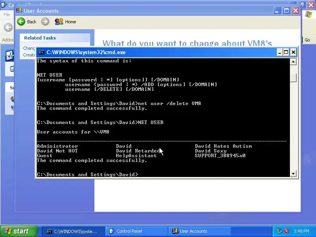Click 'Administrator' in the user list
The width and height of the screenshot is (316, 237).
tap(57, 146)
